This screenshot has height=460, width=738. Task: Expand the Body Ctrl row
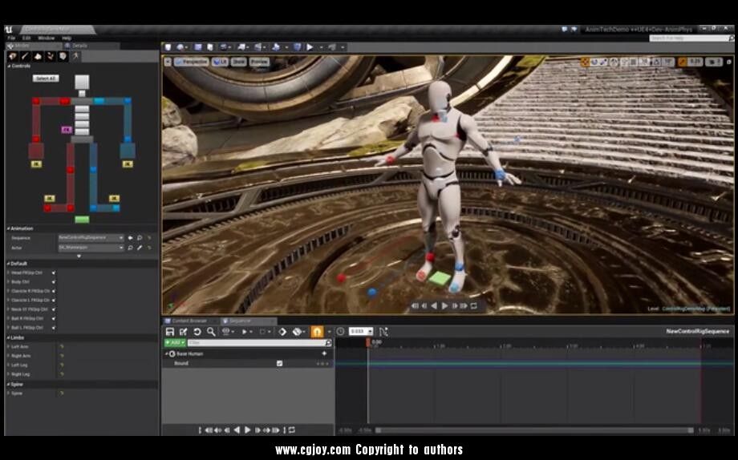tap(9, 282)
